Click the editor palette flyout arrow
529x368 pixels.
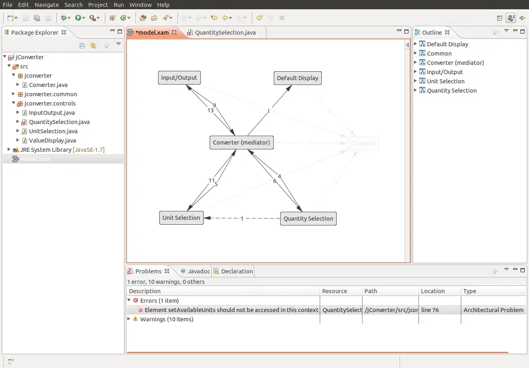click(x=407, y=46)
